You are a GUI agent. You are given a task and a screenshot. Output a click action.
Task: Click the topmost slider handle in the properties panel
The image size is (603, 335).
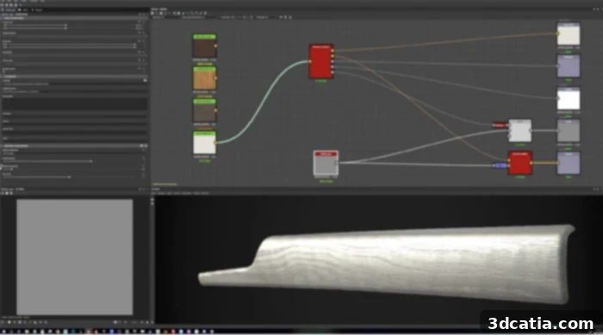point(65,25)
